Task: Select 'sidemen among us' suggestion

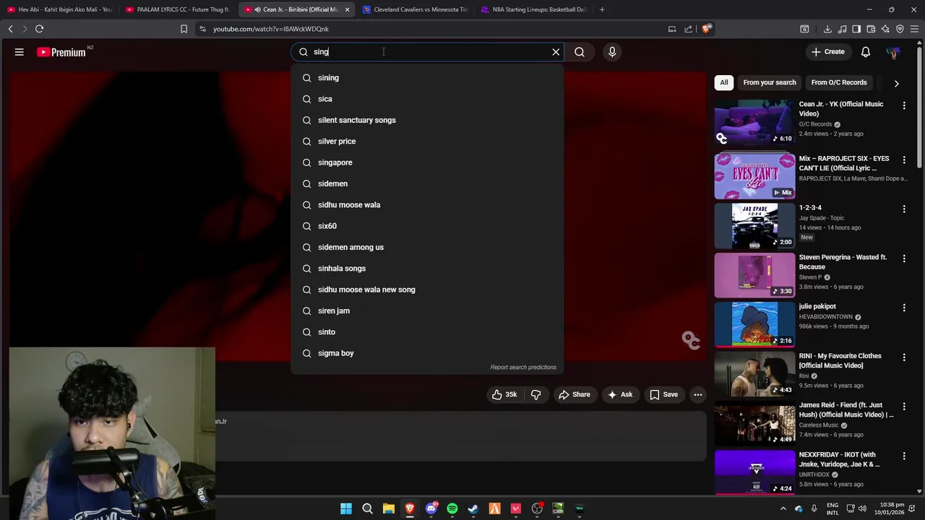Action: (427, 247)
